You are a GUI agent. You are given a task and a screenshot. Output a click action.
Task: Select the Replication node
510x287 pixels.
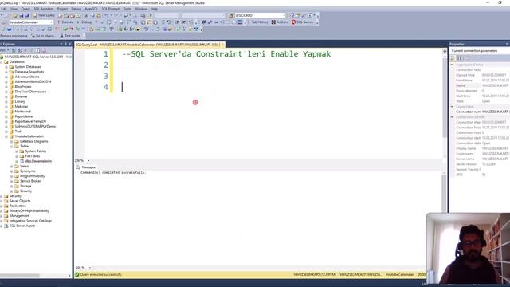[x=18, y=206]
